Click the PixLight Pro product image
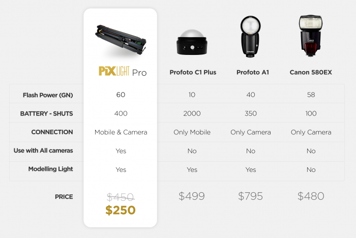This screenshot has height=238, width=356. click(x=121, y=40)
